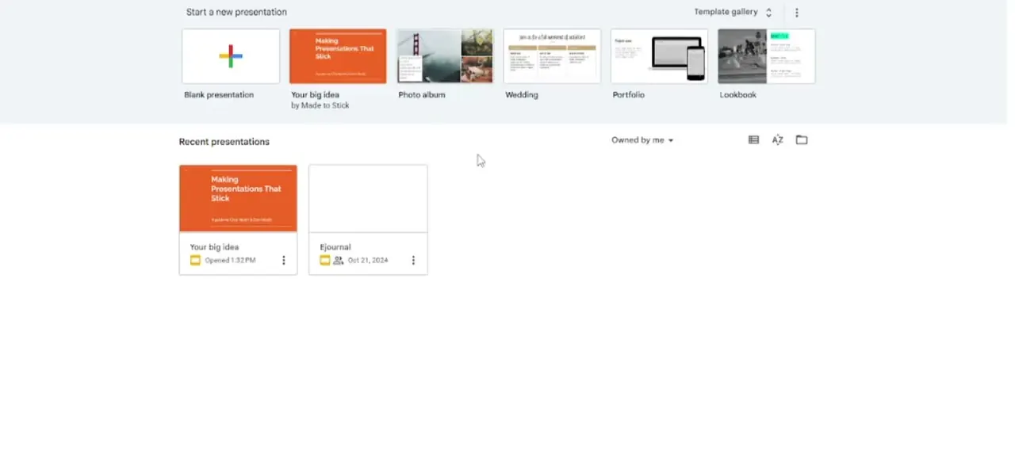The height and width of the screenshot is (469, 1015).
Task: Click the Blank presentation label
Action: pos(219,95)
